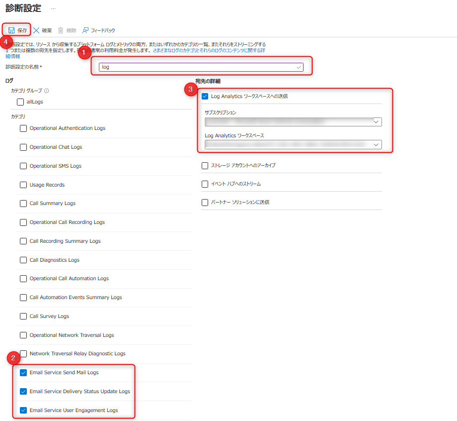
Task: Click the info icon beside カテゴリ グループ
Action: (46, 91)
